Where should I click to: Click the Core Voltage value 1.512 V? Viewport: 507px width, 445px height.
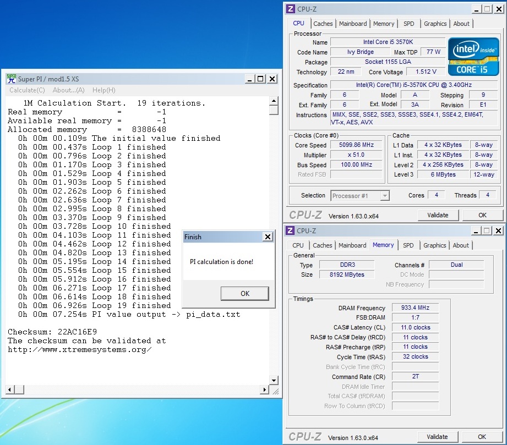pyautogui.click(x=426, y=72)
